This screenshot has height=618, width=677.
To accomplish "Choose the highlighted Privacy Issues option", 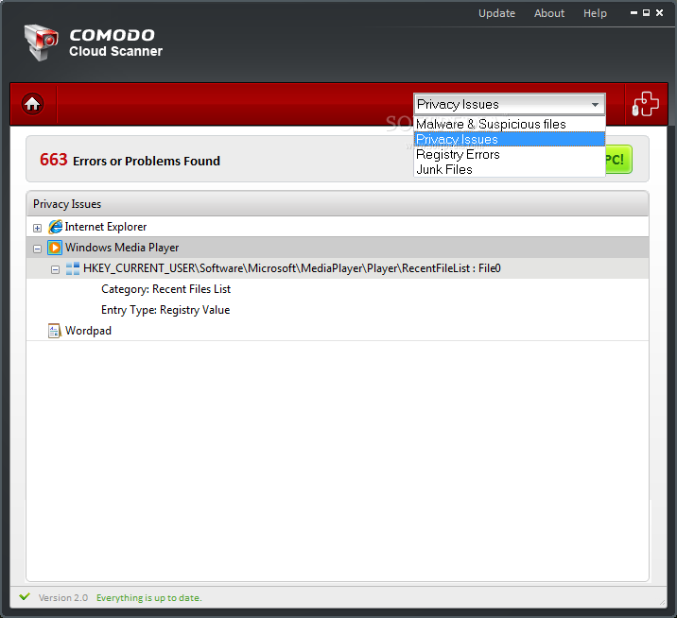I will 510,140.
